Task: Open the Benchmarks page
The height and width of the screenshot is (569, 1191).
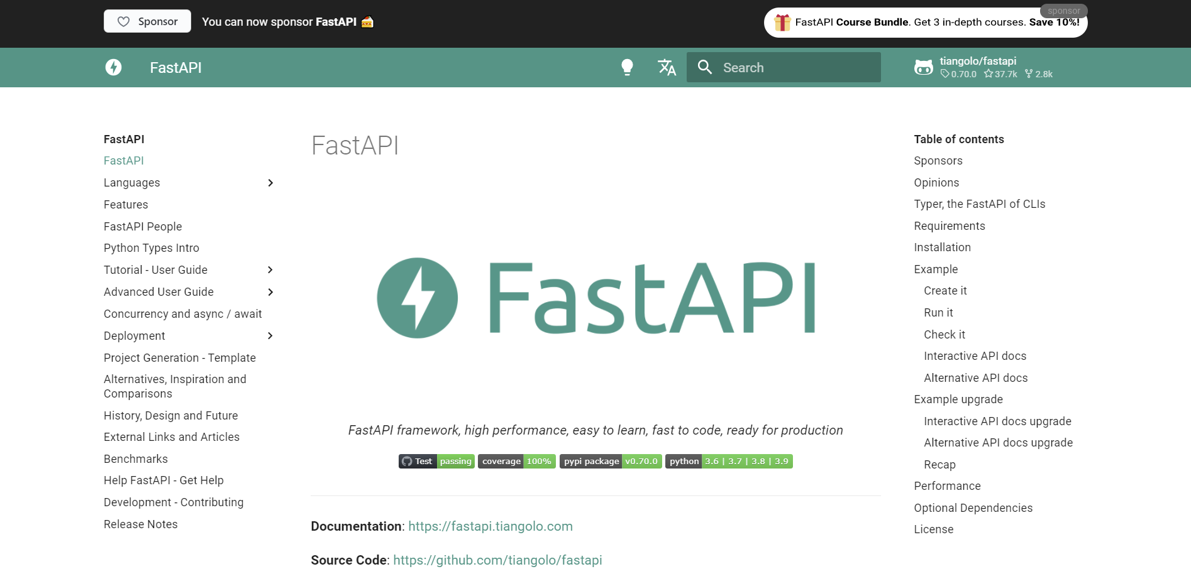Action: pyautogui.click(x=136, y=459)
